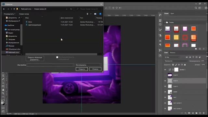Toggle visibility of Кривые 1 layer

pyautogui.click(x=165, y=70)
